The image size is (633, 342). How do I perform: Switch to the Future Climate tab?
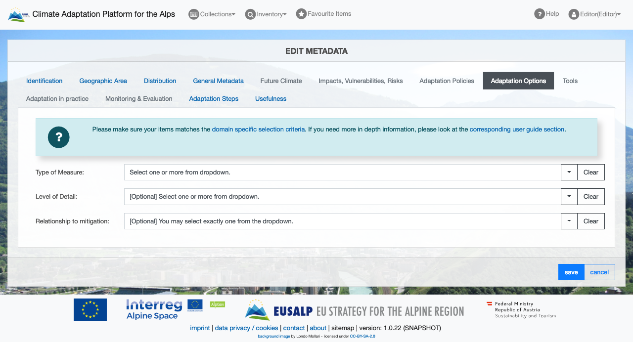(x=281, y=81)
